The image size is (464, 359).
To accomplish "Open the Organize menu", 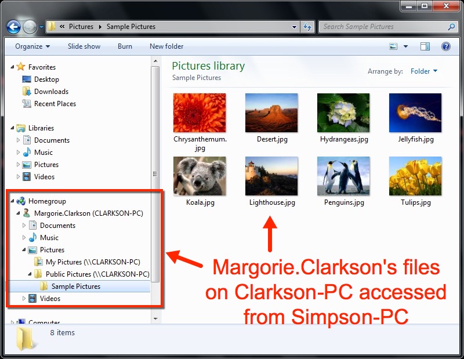I will click(32, 46).
